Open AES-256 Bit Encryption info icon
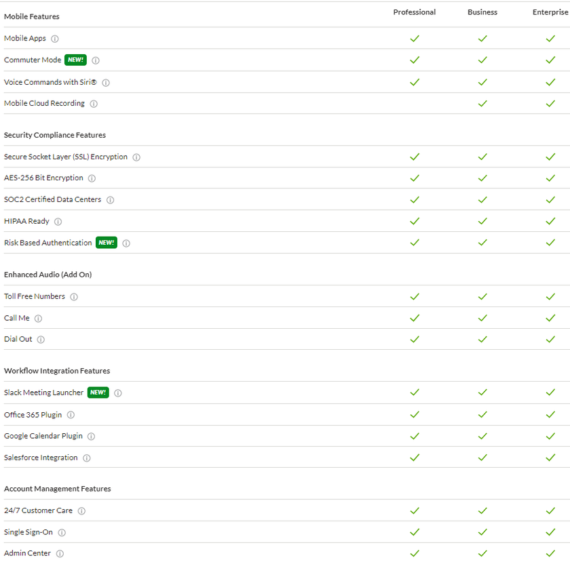Screen dimensions: 570x562 (92, 178)
